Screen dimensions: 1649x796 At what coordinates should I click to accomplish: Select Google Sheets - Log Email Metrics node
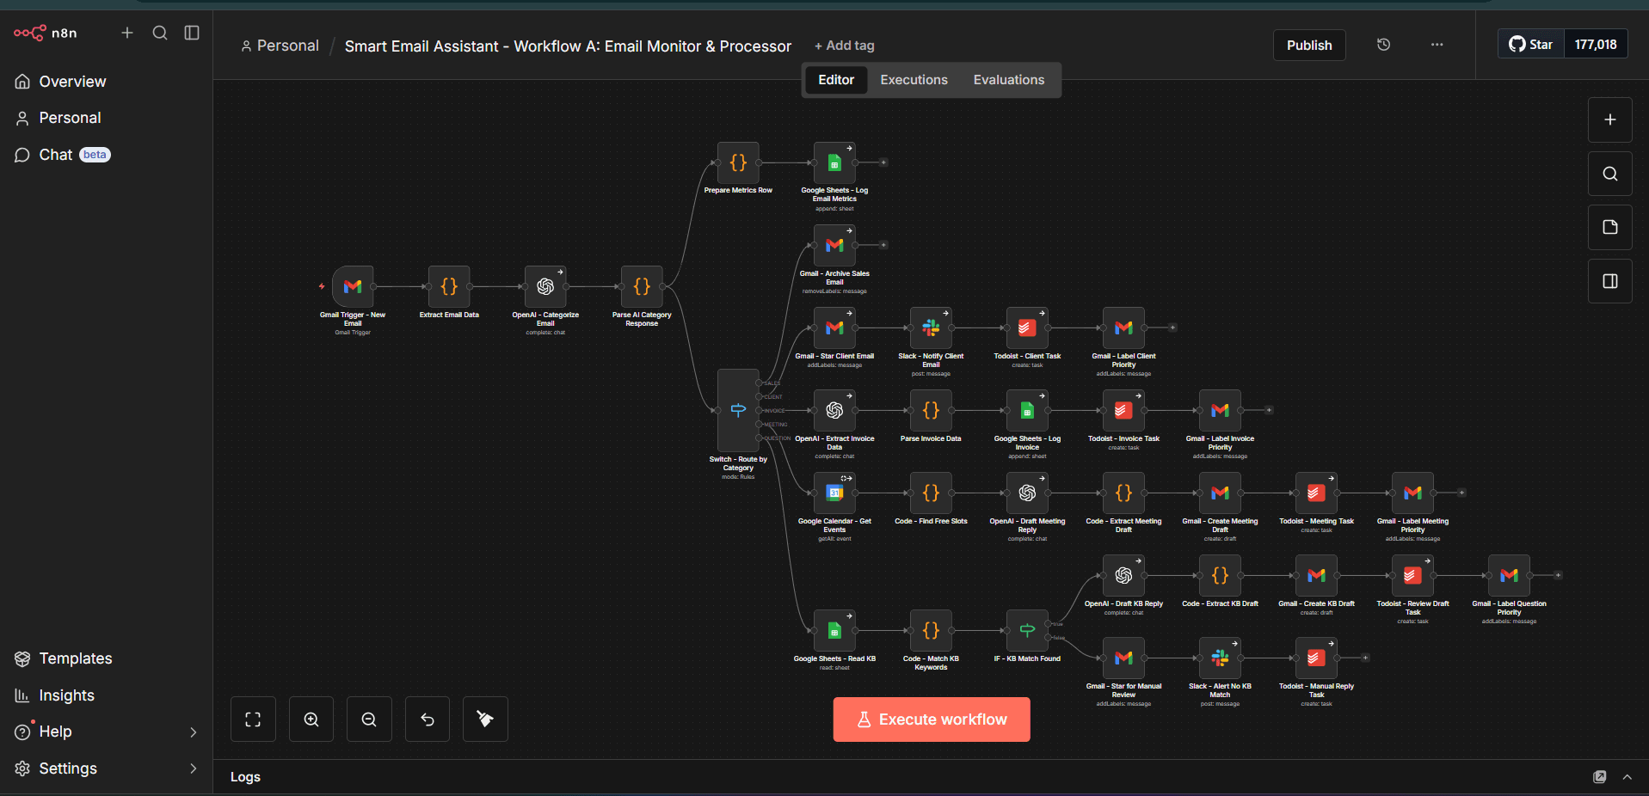click(834, 162)
